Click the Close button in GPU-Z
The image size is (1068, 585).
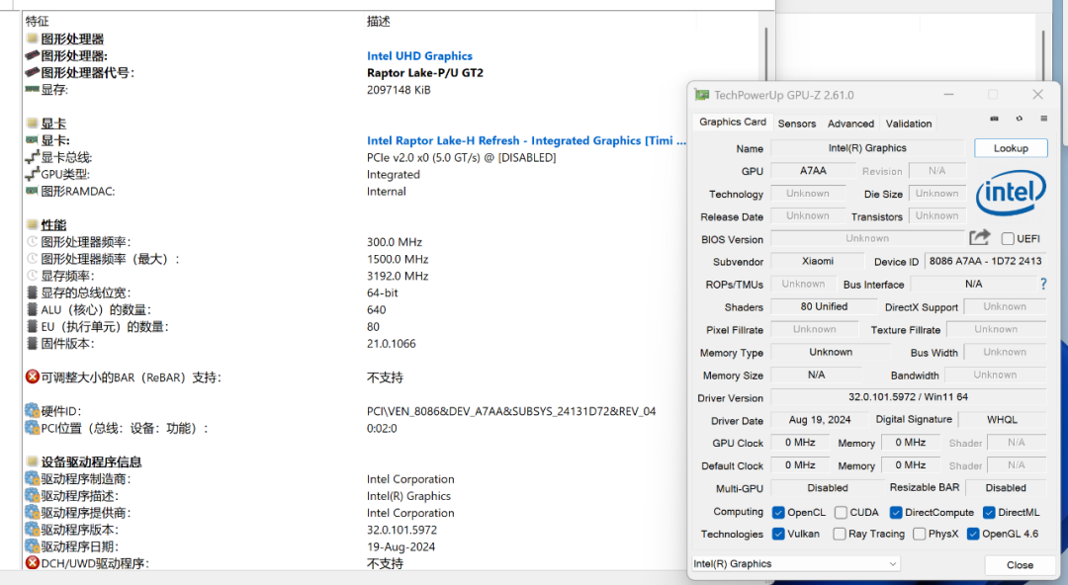pyautogui.click(x=1020, y=565)
